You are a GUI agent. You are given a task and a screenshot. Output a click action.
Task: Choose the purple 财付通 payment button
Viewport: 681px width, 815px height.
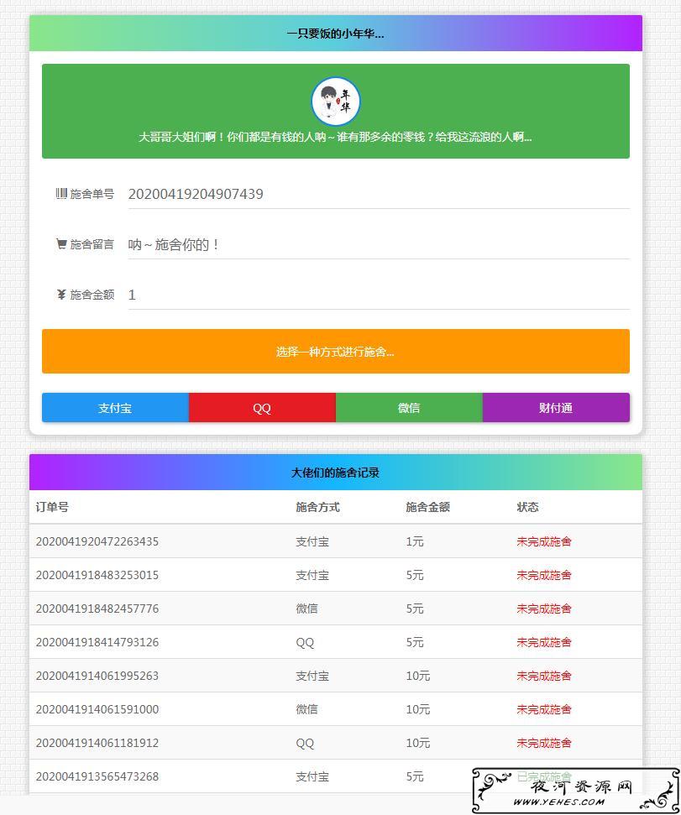(556, 408)
